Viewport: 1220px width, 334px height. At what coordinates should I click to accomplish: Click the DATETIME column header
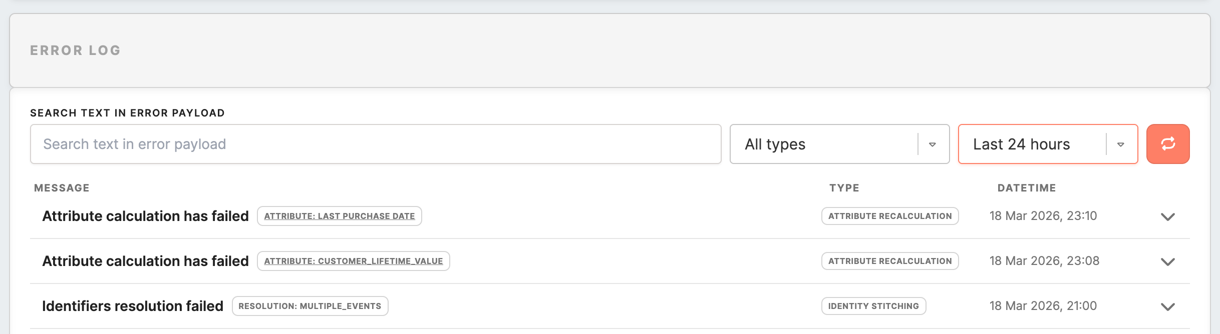1027,188
